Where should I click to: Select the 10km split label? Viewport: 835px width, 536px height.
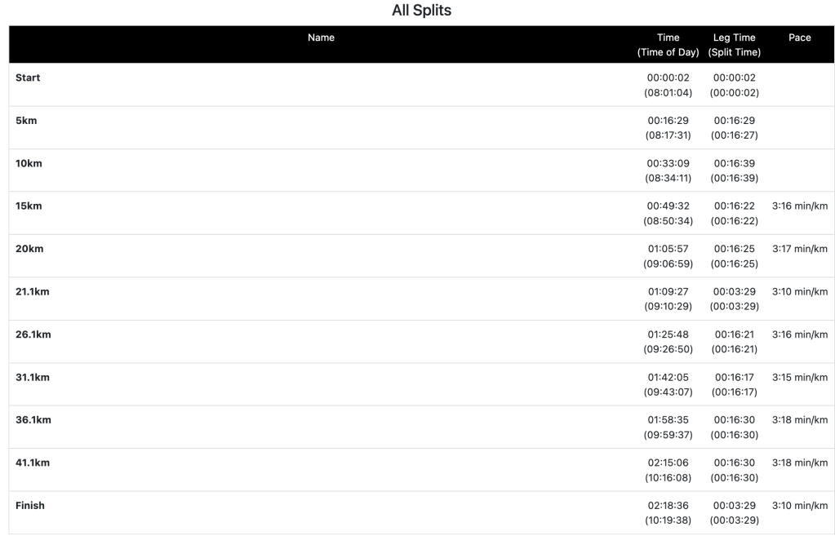pos(29,163)
